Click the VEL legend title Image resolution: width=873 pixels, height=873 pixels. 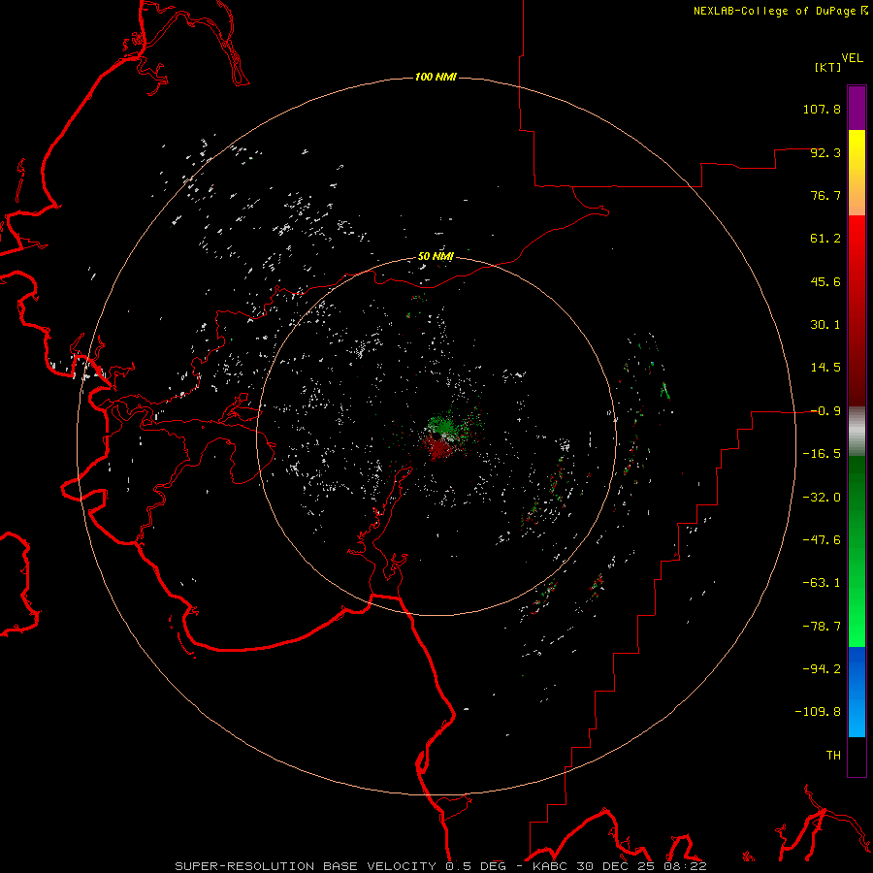853,58
